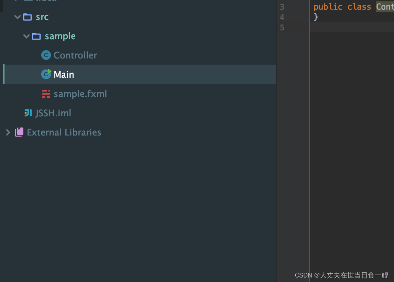394x282 pixels.
Task: Click the 'class' keyword in editor
Action: tap(359, 7)
